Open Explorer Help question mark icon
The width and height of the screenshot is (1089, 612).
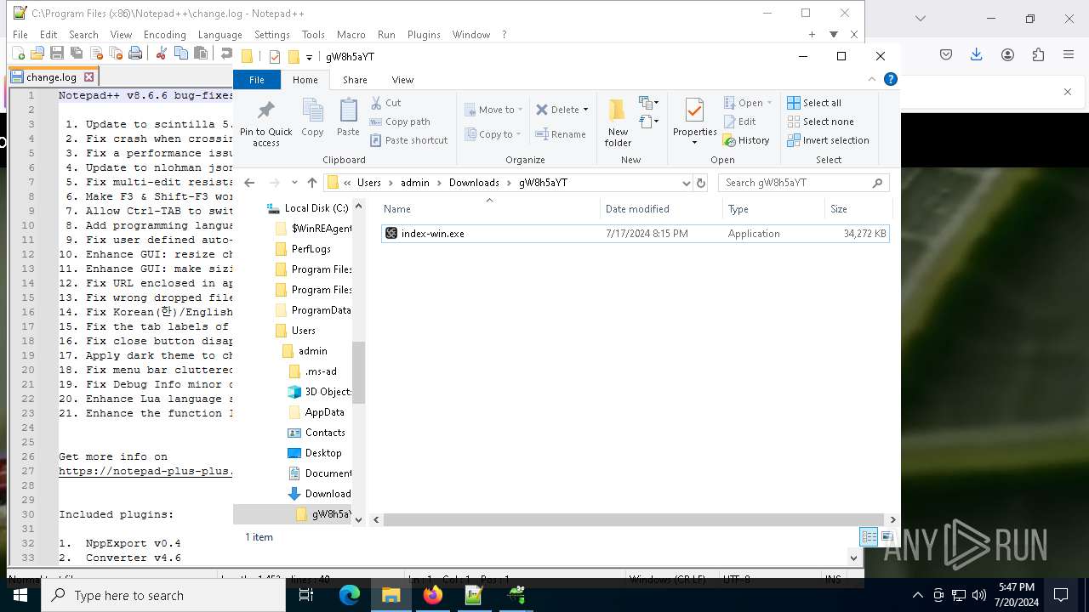[x=891, y=79]
